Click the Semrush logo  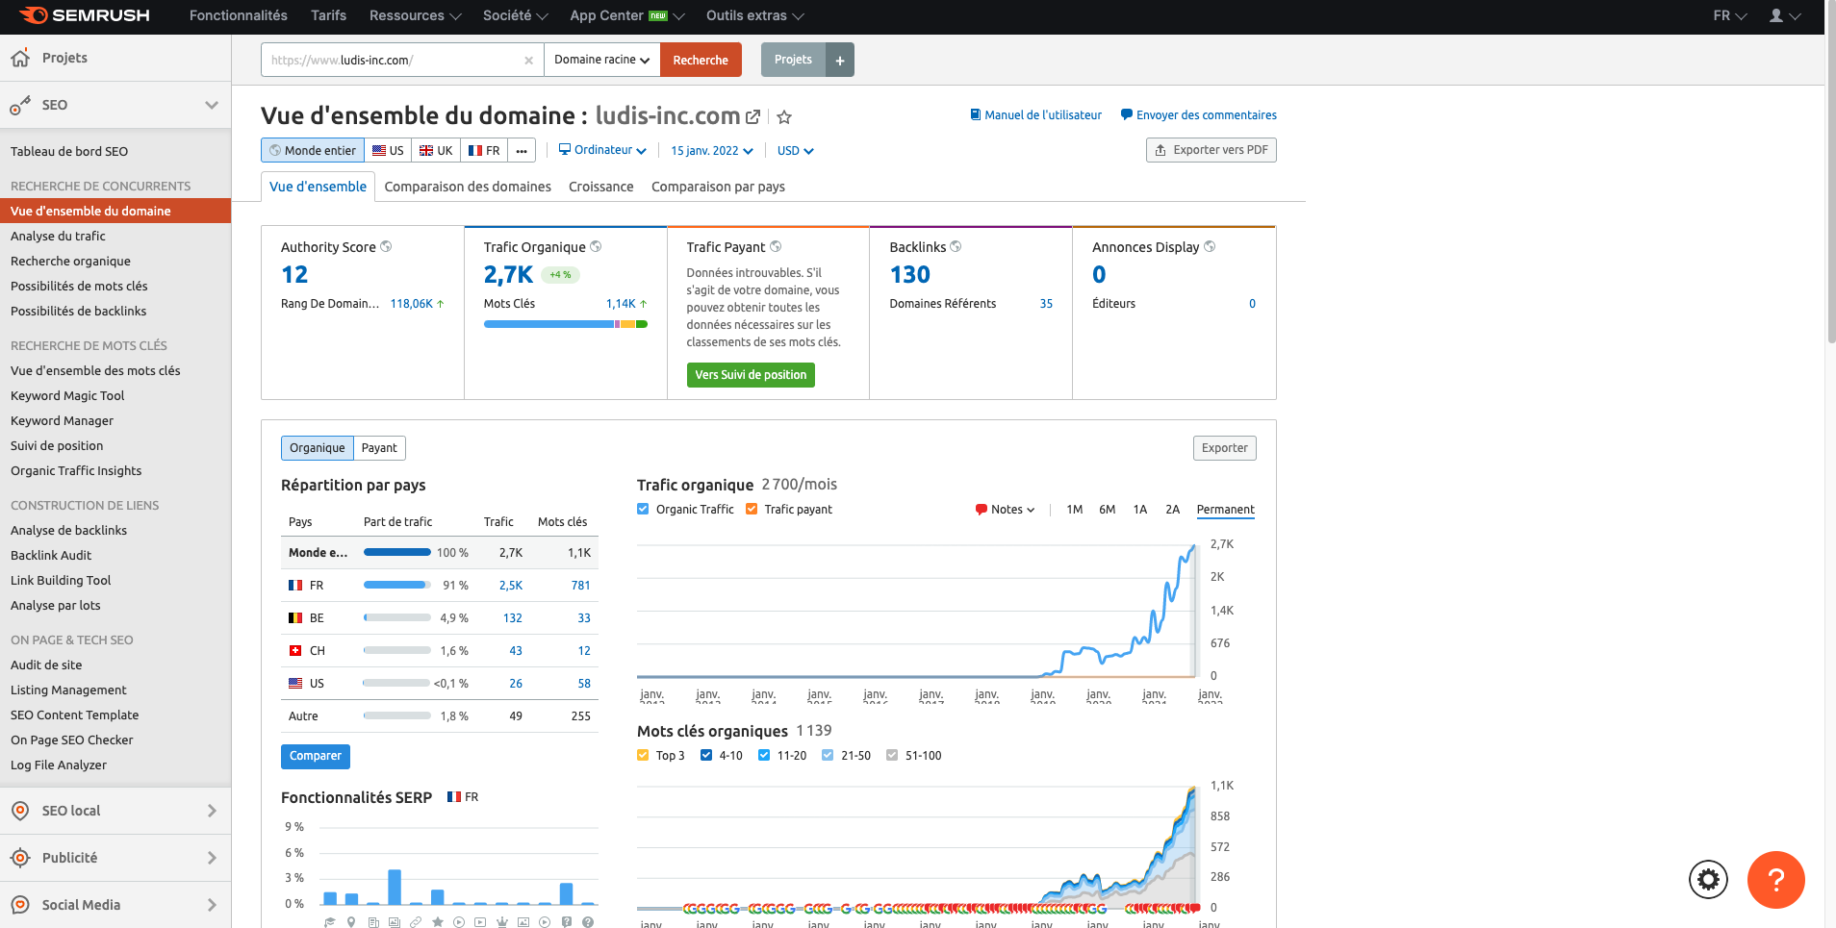click(x=85, y=15)
